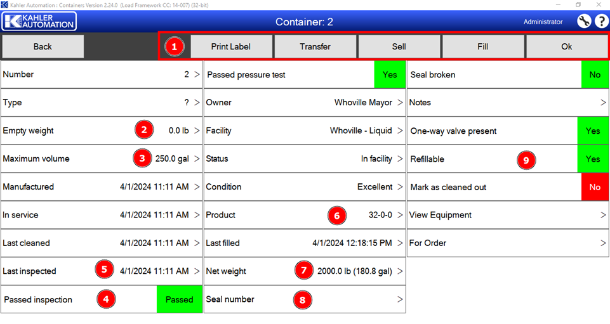This screenshot has width=610, height=324.
Task: Click the Fill button
Action: [483, 47]
